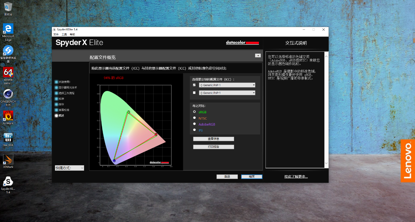Select the P3 comparison radio button
415x222 pixels.
click(x=194, y=130)
